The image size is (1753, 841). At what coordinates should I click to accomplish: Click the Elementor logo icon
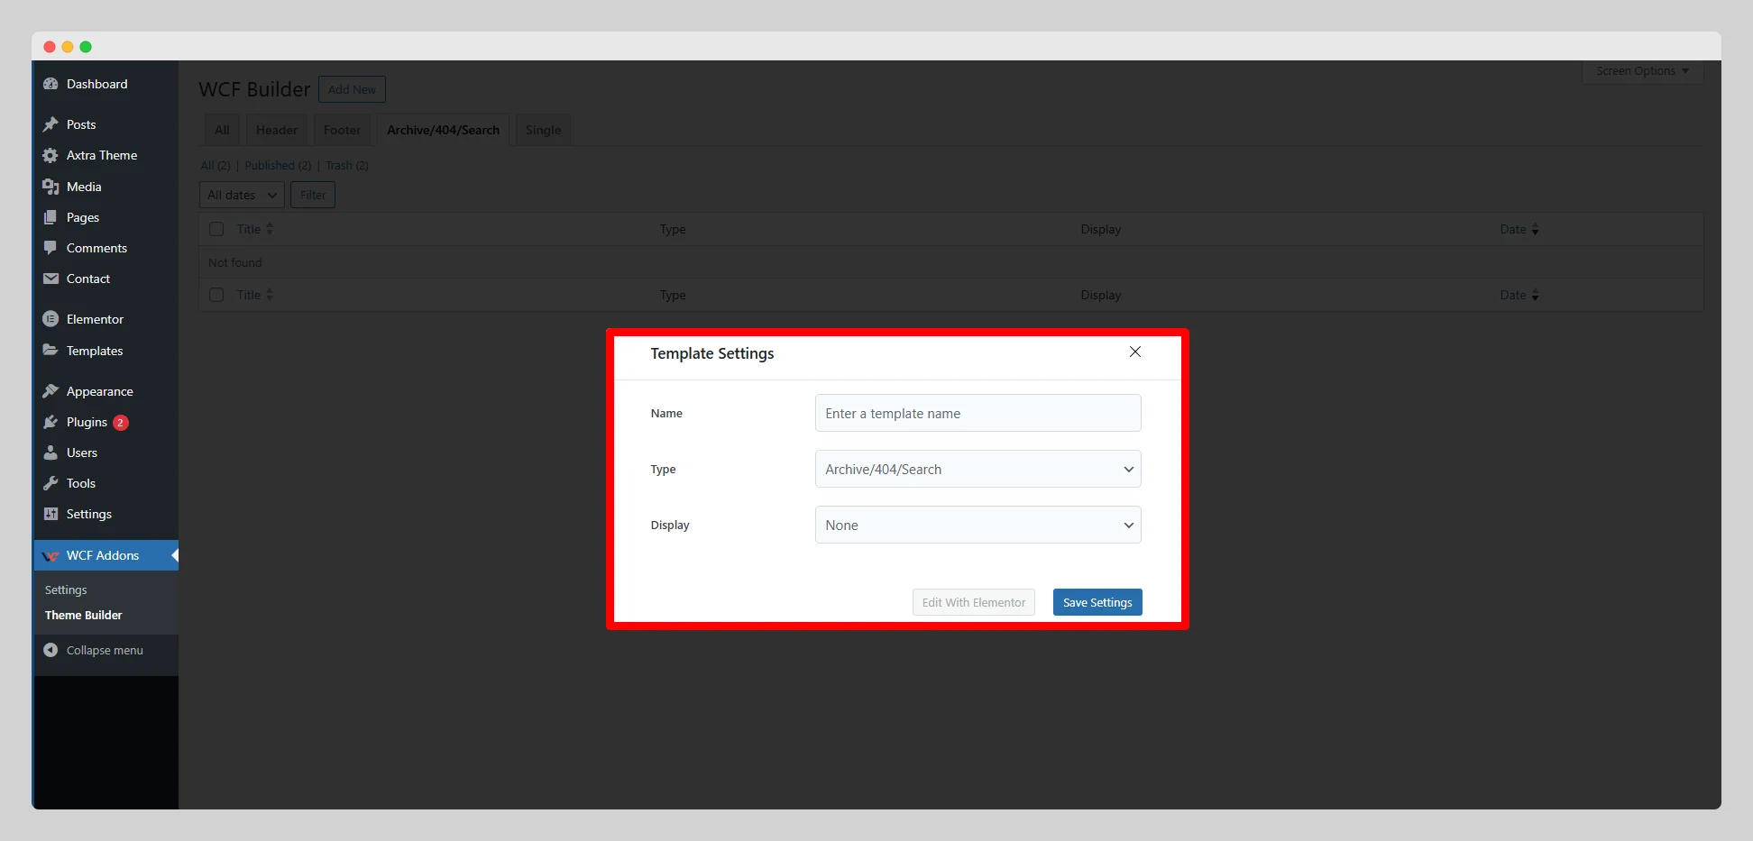50,319
